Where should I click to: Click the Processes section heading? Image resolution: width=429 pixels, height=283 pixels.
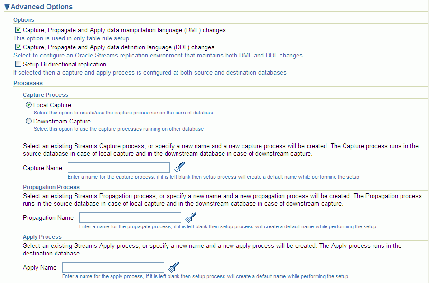[x=28, y=83]
